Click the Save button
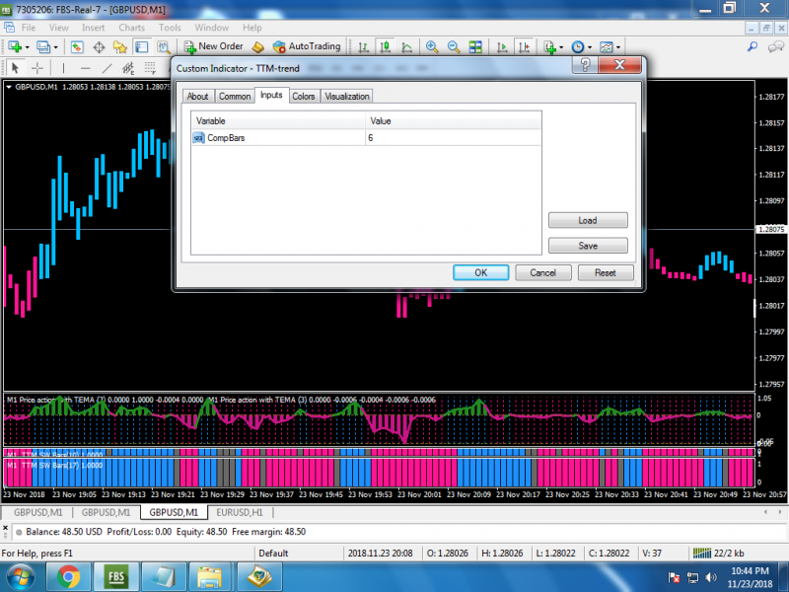 588,246
